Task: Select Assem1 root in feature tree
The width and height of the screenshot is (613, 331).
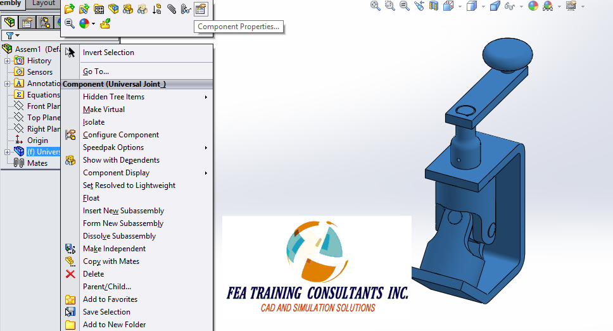Action: pyautogui.click(x=31, y=49)
